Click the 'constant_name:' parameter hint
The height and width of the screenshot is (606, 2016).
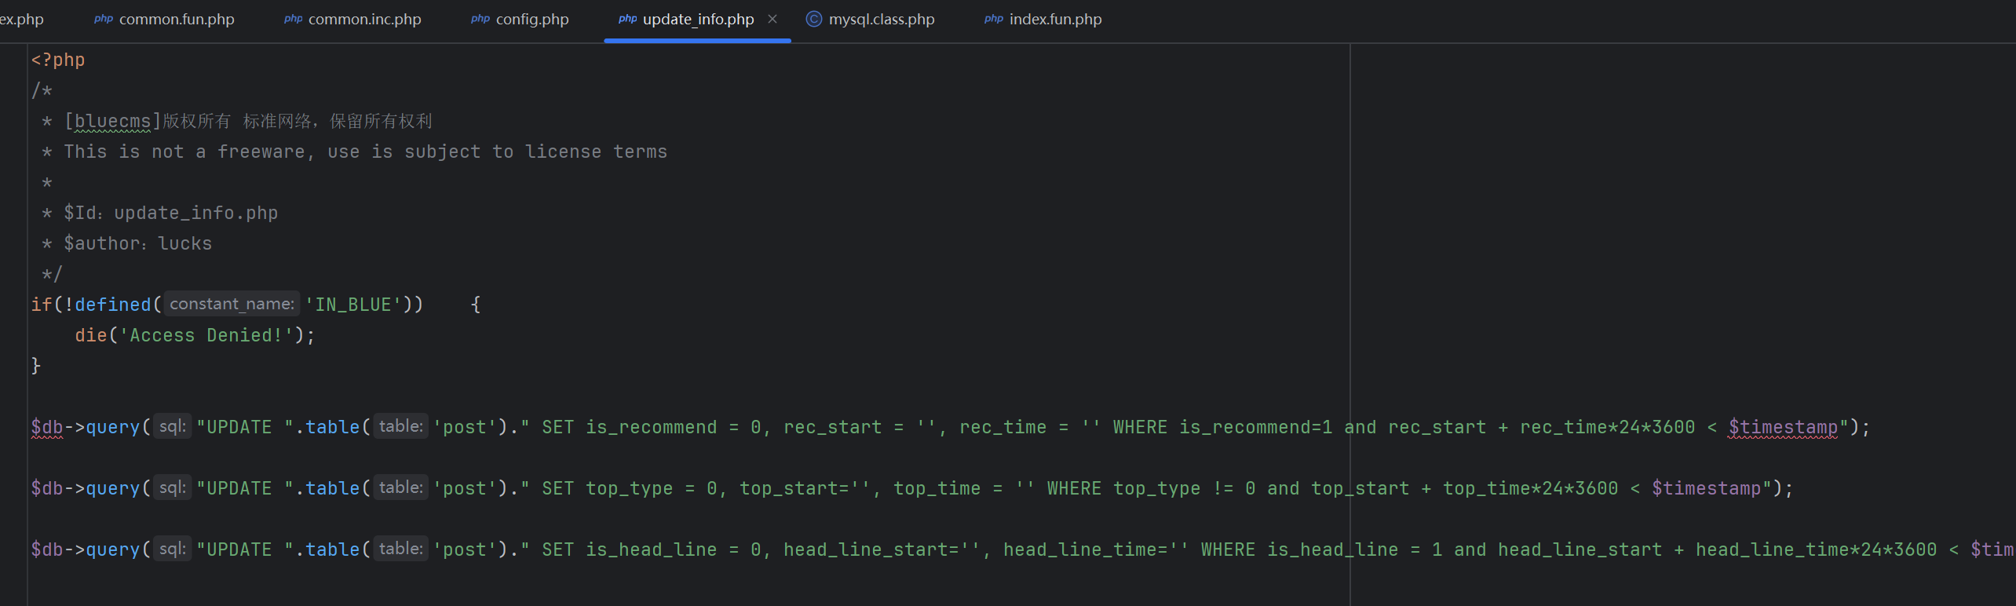pos(232,304)
